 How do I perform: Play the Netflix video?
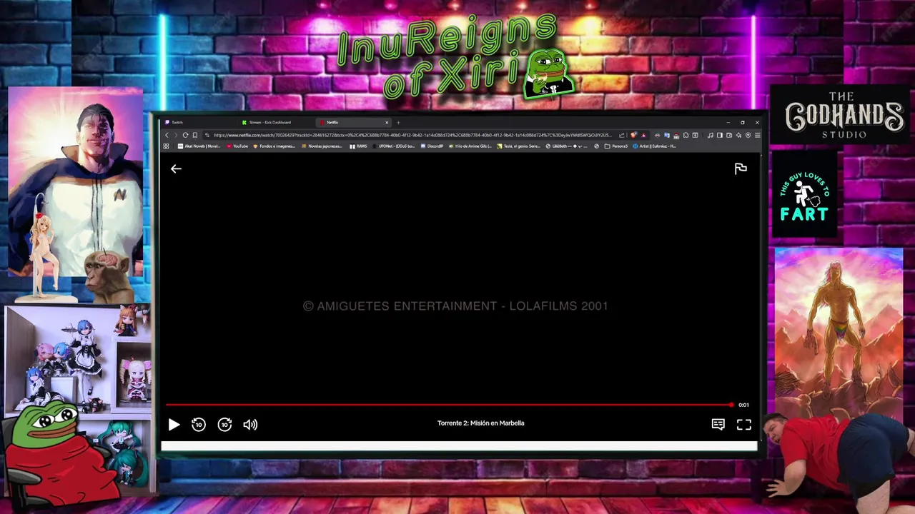(174, 424)
